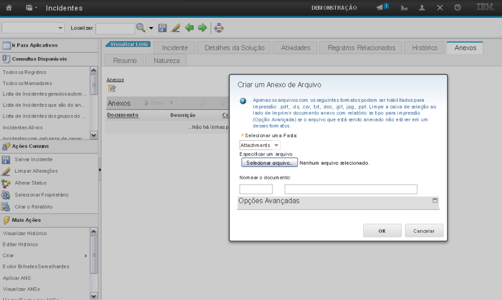
Task: Collapse the Opções Avançadas section
Action: click(x=435, y=201)
